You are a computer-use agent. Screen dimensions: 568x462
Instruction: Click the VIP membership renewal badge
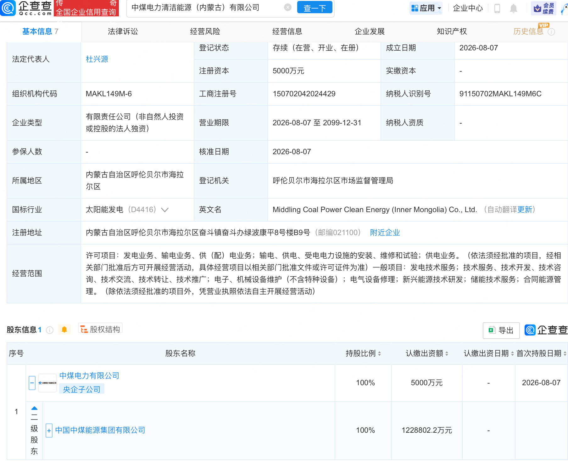coord(544,8)
